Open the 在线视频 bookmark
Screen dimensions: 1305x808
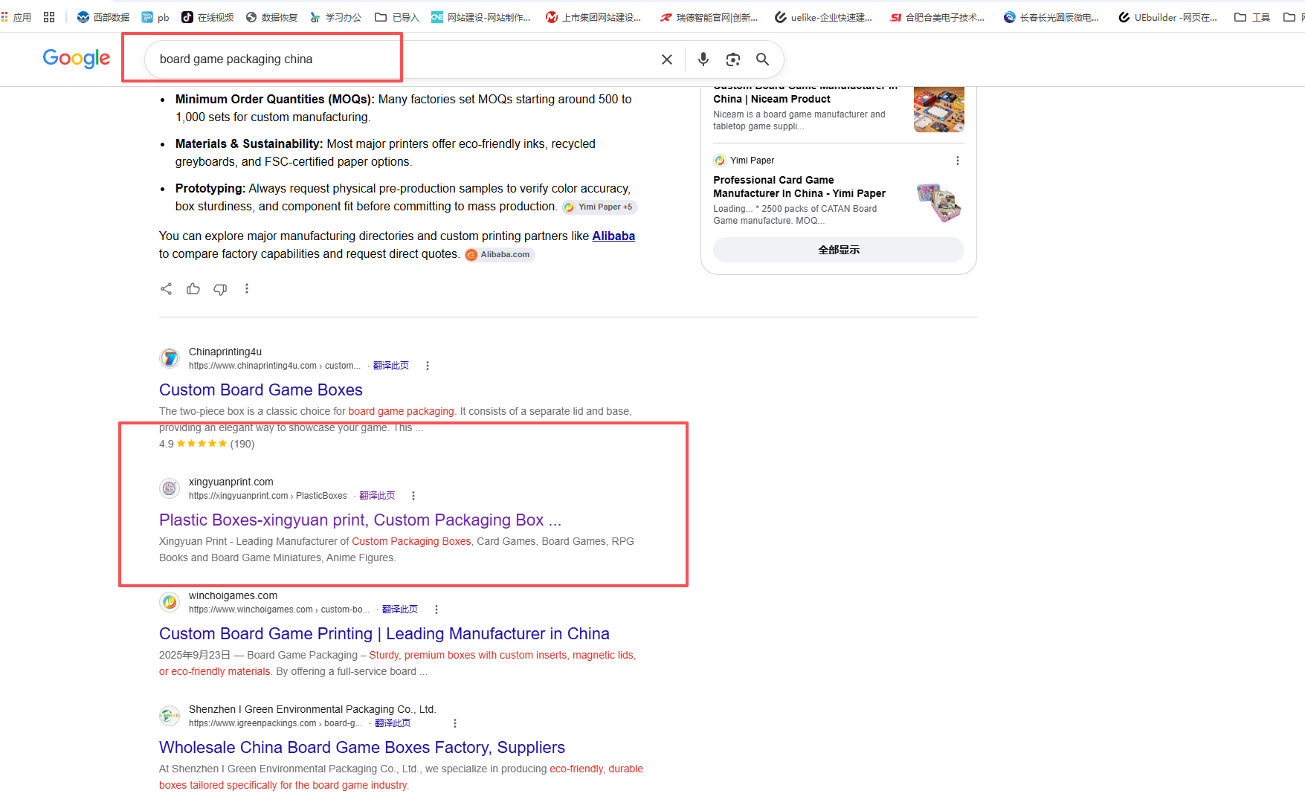[207, 17]
